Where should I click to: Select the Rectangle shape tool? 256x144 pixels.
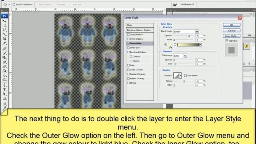tap(4, 98)
